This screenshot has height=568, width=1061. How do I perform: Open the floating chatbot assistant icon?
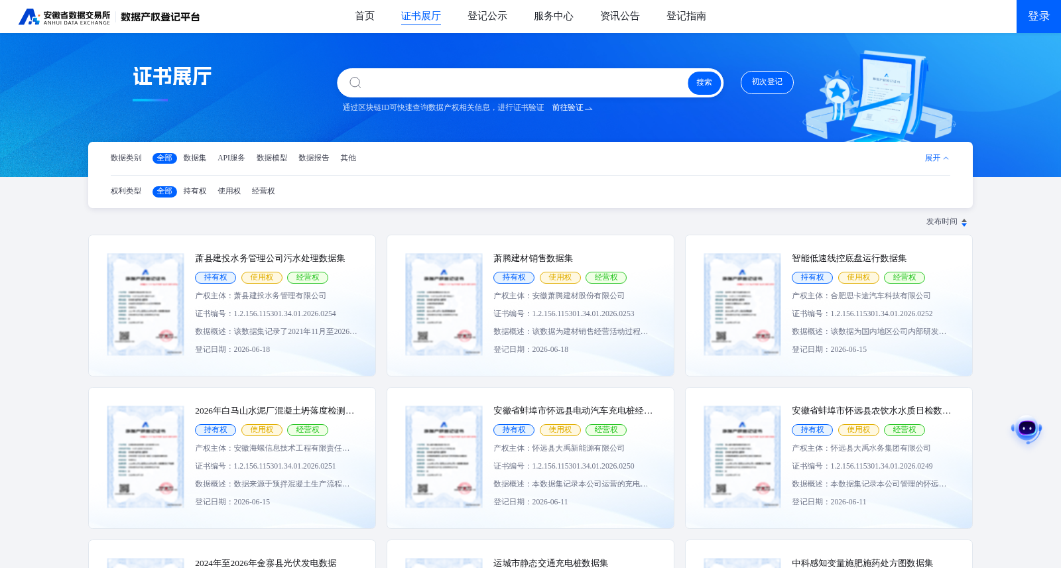[x=1027, y=429]
